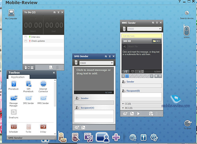Open Scheduler from the Toolbox
This screenshot has width=197, height=144.
point(13,127)
